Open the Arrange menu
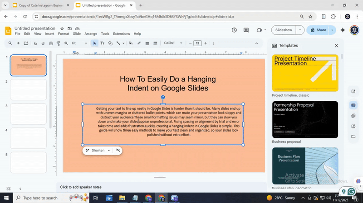This screenshot has width=363, height=203. point(91,34)
